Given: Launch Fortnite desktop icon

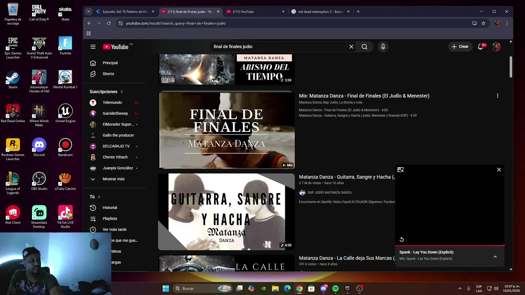Looking at the screenshot, I should pyautogui.click(x=65, y=46).
